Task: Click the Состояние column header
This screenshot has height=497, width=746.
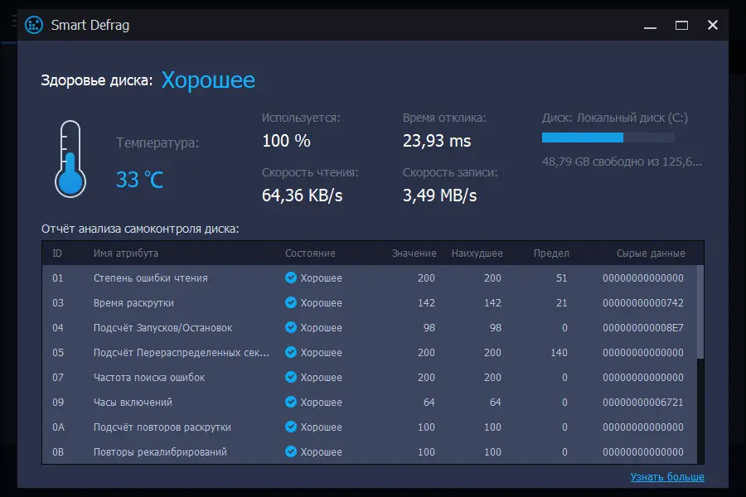Action: point(310,253)
